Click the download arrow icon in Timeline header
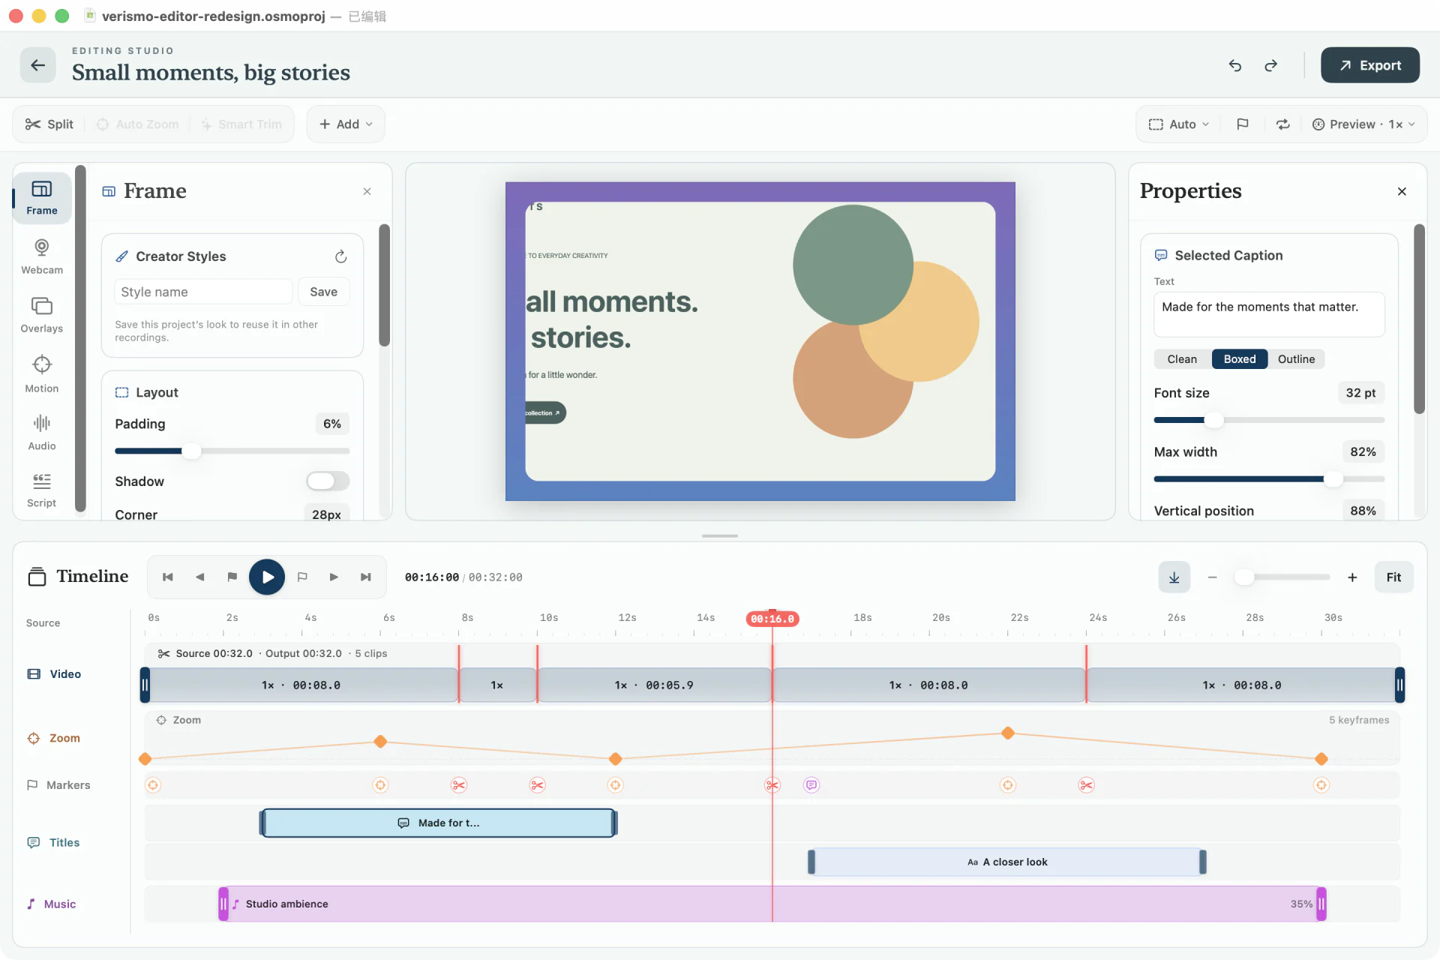 point(1174,577)
